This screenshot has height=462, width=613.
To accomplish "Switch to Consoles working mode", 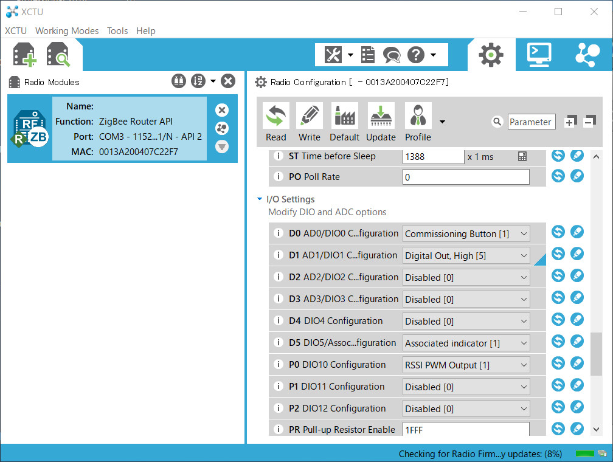I will pos(539,55).
